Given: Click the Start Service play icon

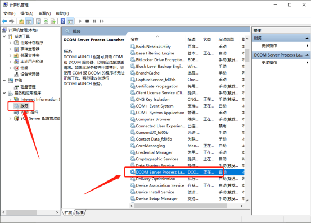Looking at the screenshot, I should [80, 21].
